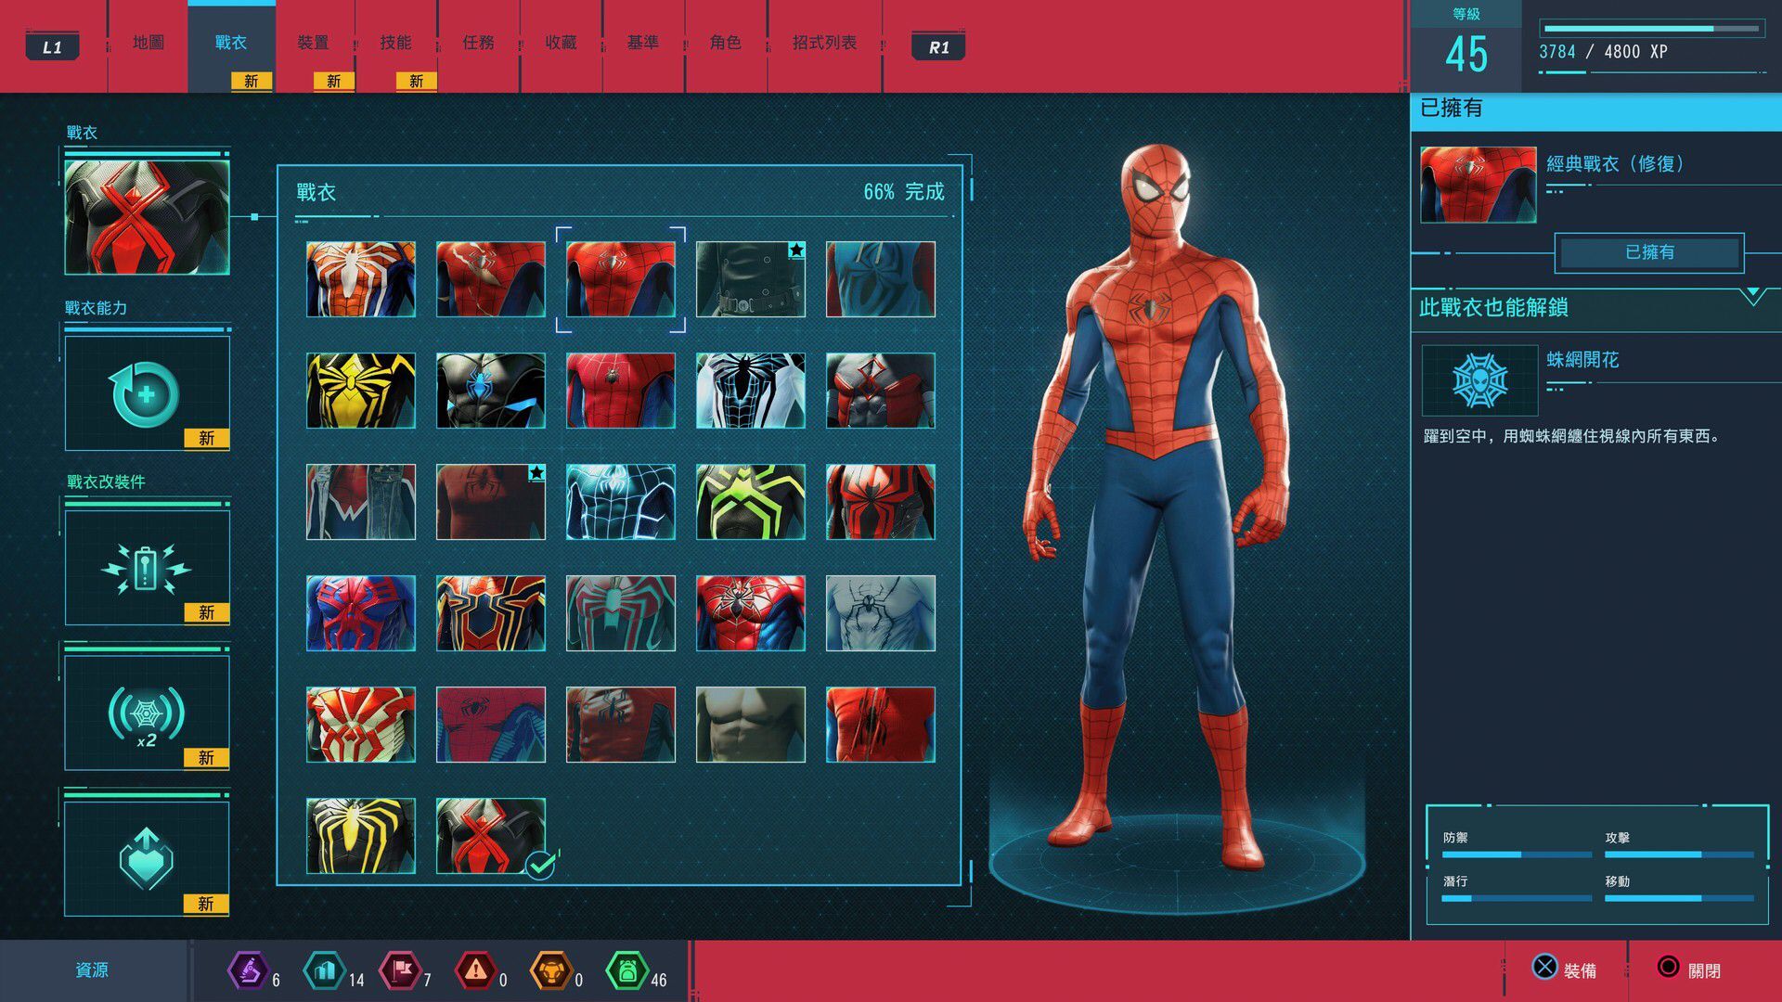
Task: Select the battery suit mod icon
Action: [x=147, y=568]
